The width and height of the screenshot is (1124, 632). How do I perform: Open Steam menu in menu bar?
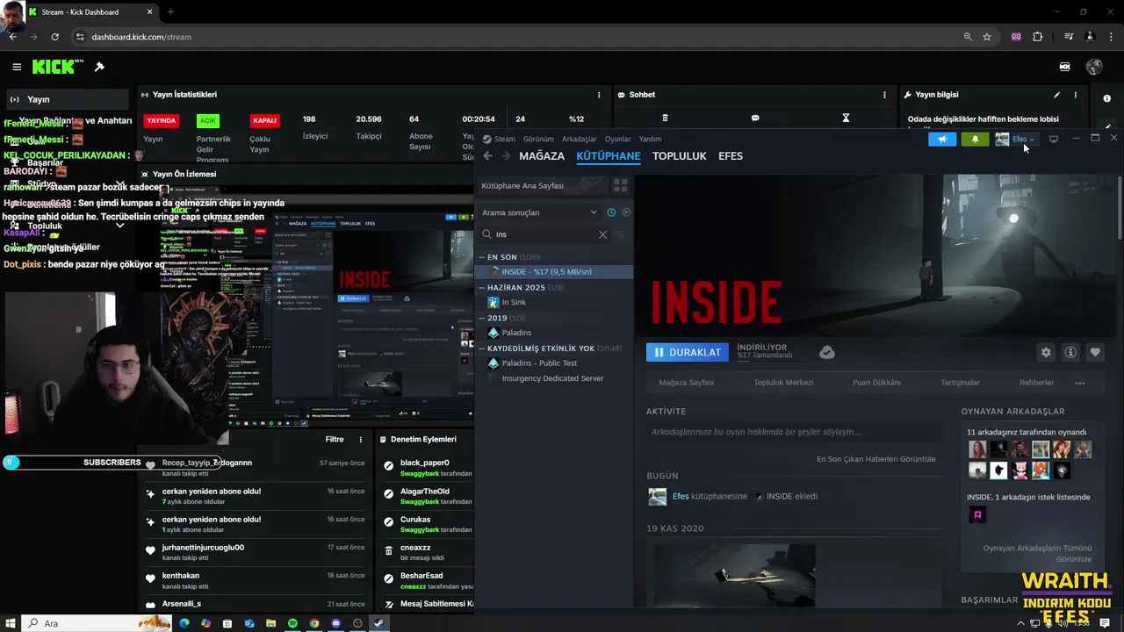tap(505, 139)
